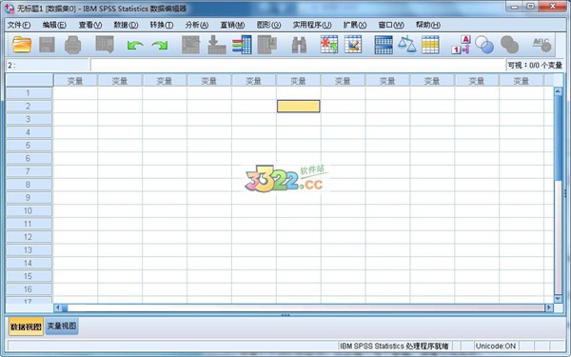Click the weight cases scale icon

tap(406, 45)
